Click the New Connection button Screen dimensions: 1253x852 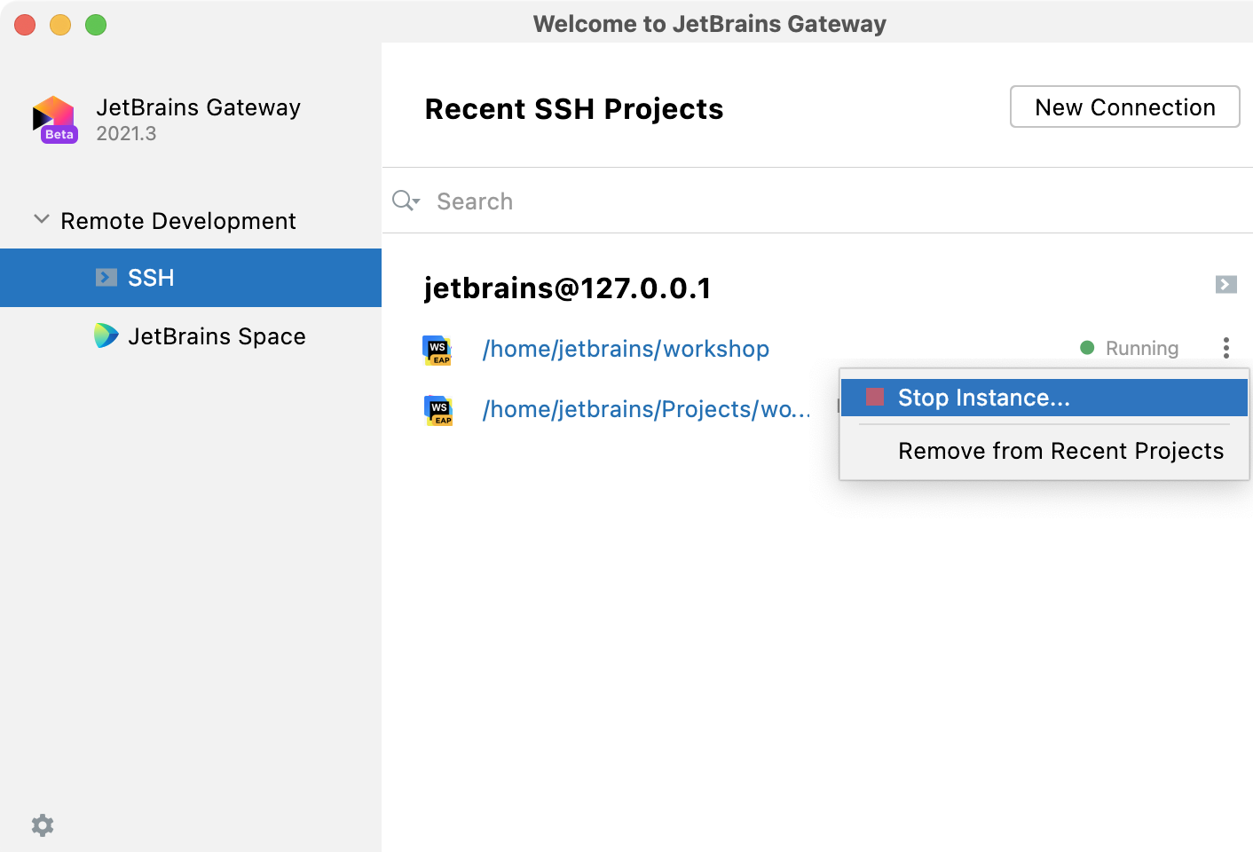pyautogui.click(x=1124, y=107)
